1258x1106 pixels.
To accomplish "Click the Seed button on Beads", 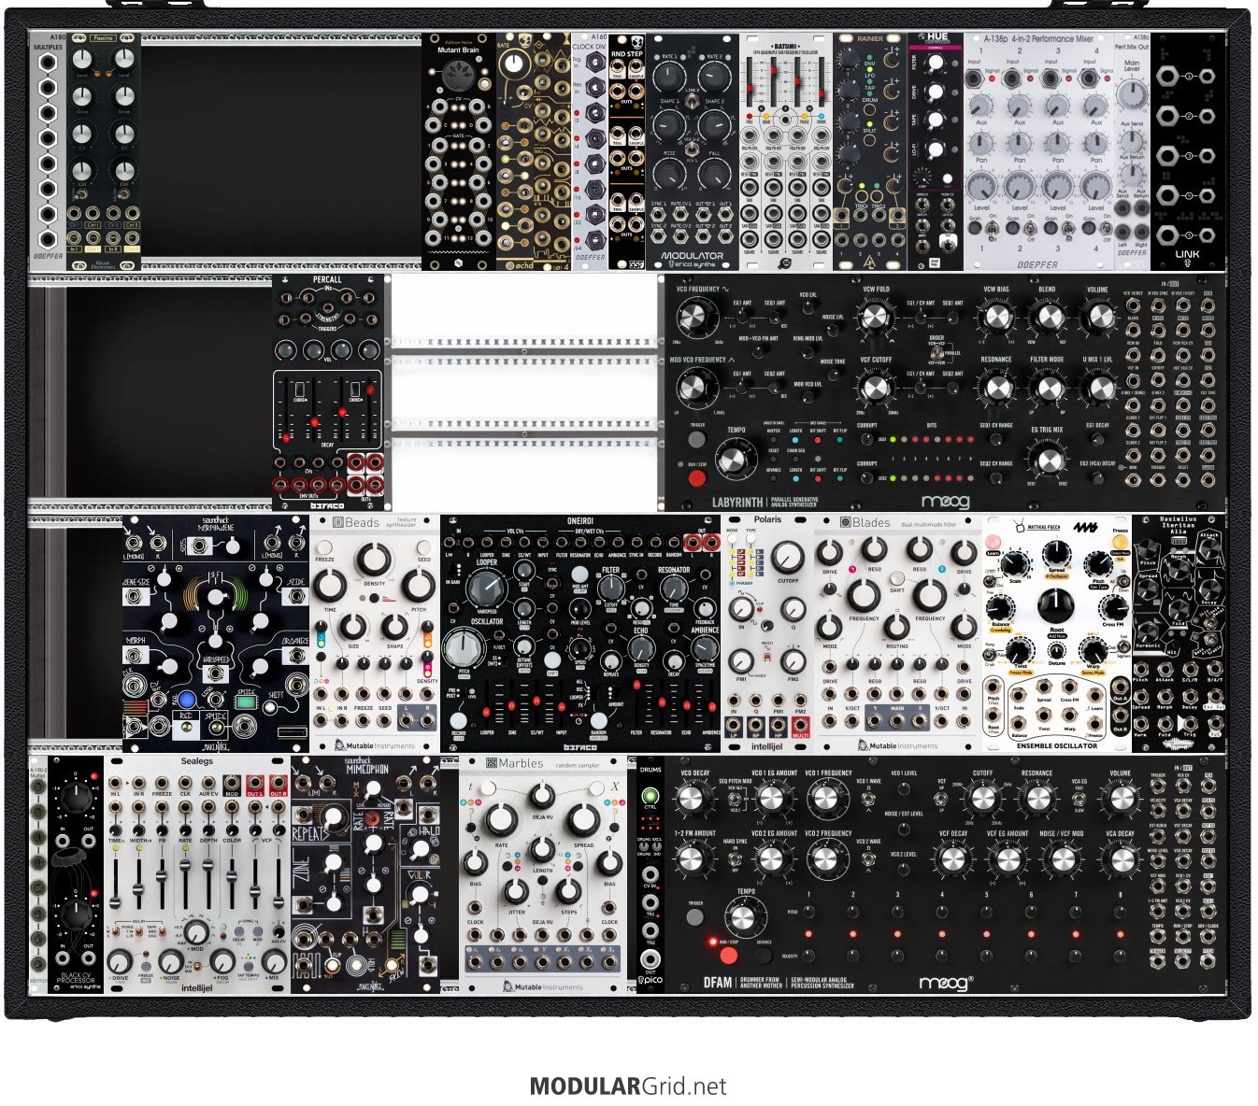I will click(424, 548).
